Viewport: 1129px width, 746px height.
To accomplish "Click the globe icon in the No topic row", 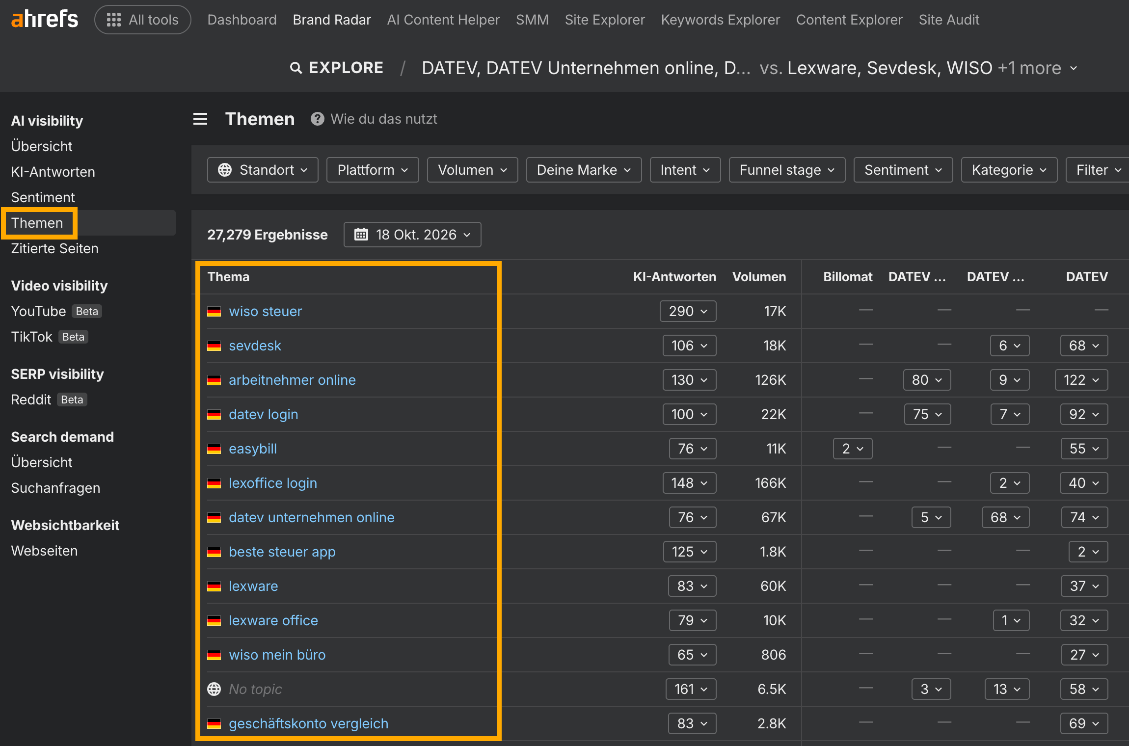I will [x=214, y=689].
